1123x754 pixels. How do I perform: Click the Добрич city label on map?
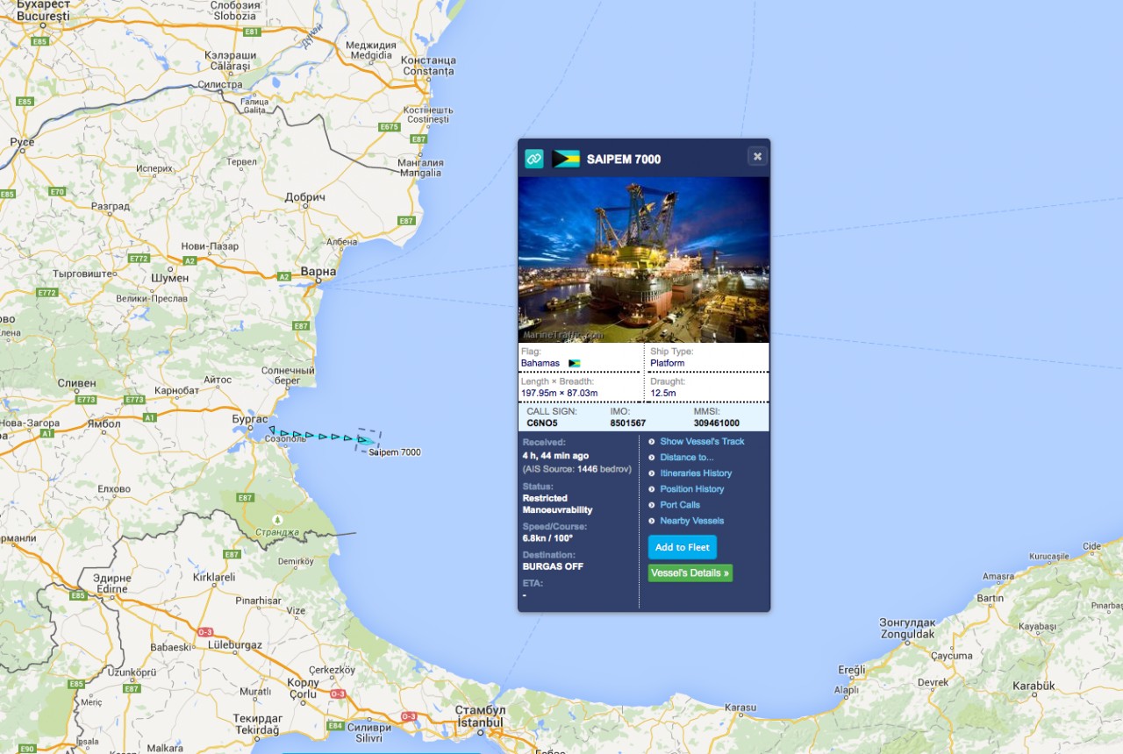[x=304, y=197]
